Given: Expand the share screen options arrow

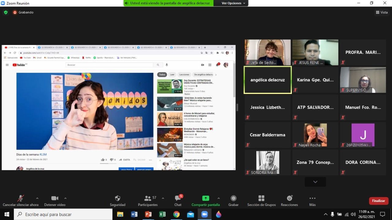Looking at the screenshot, I should (x=219, y=198).
